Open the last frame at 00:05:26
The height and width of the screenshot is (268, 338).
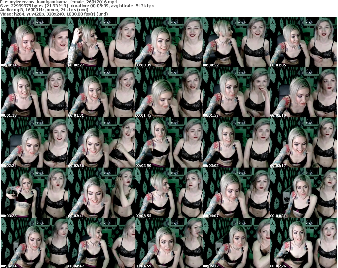click(304, 243)
